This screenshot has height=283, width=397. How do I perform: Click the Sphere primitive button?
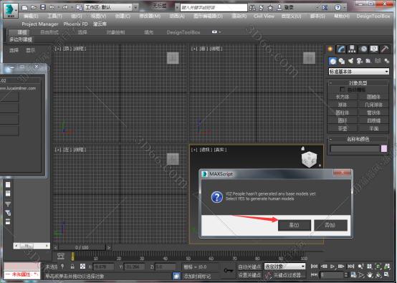343,105
